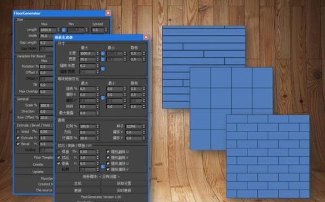Image resolution: width=325 pixels, height=202 pixels.
Task: Select the brick-style floor pattern preview
Action: 268,156
